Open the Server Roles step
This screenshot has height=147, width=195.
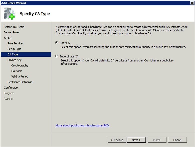(x=12, y=32)
